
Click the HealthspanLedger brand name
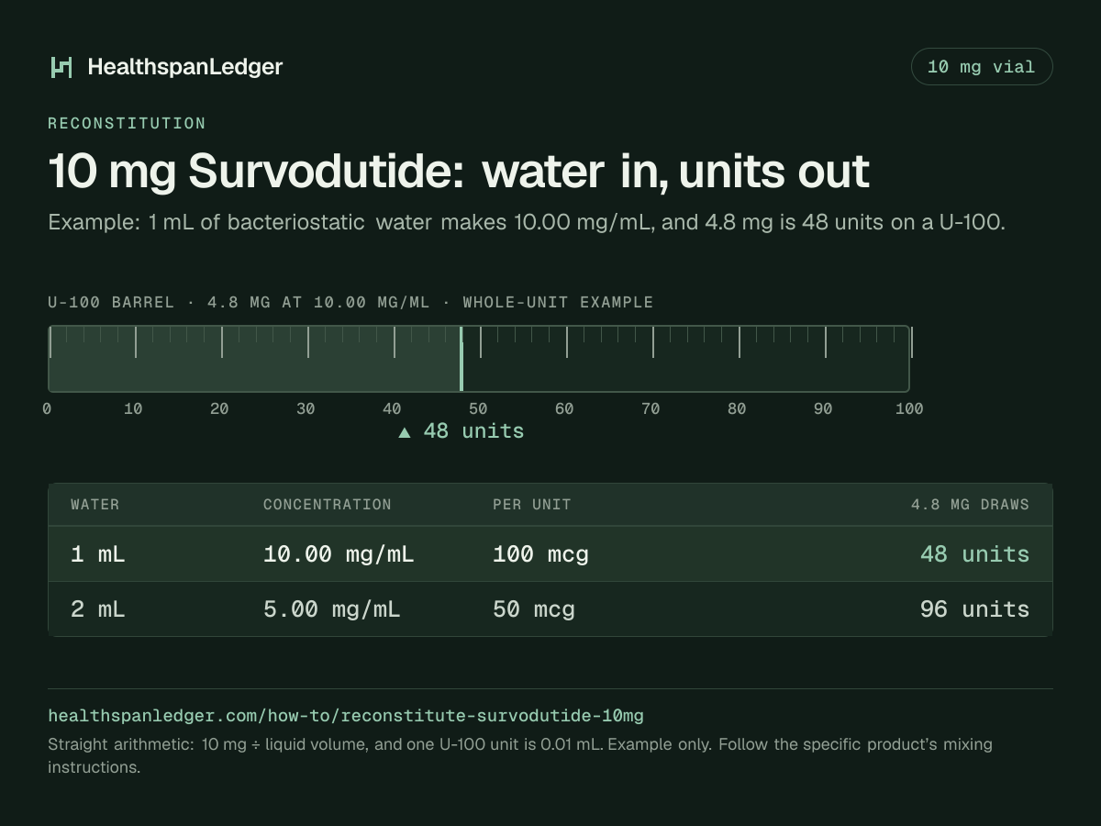tap(185, 67)
